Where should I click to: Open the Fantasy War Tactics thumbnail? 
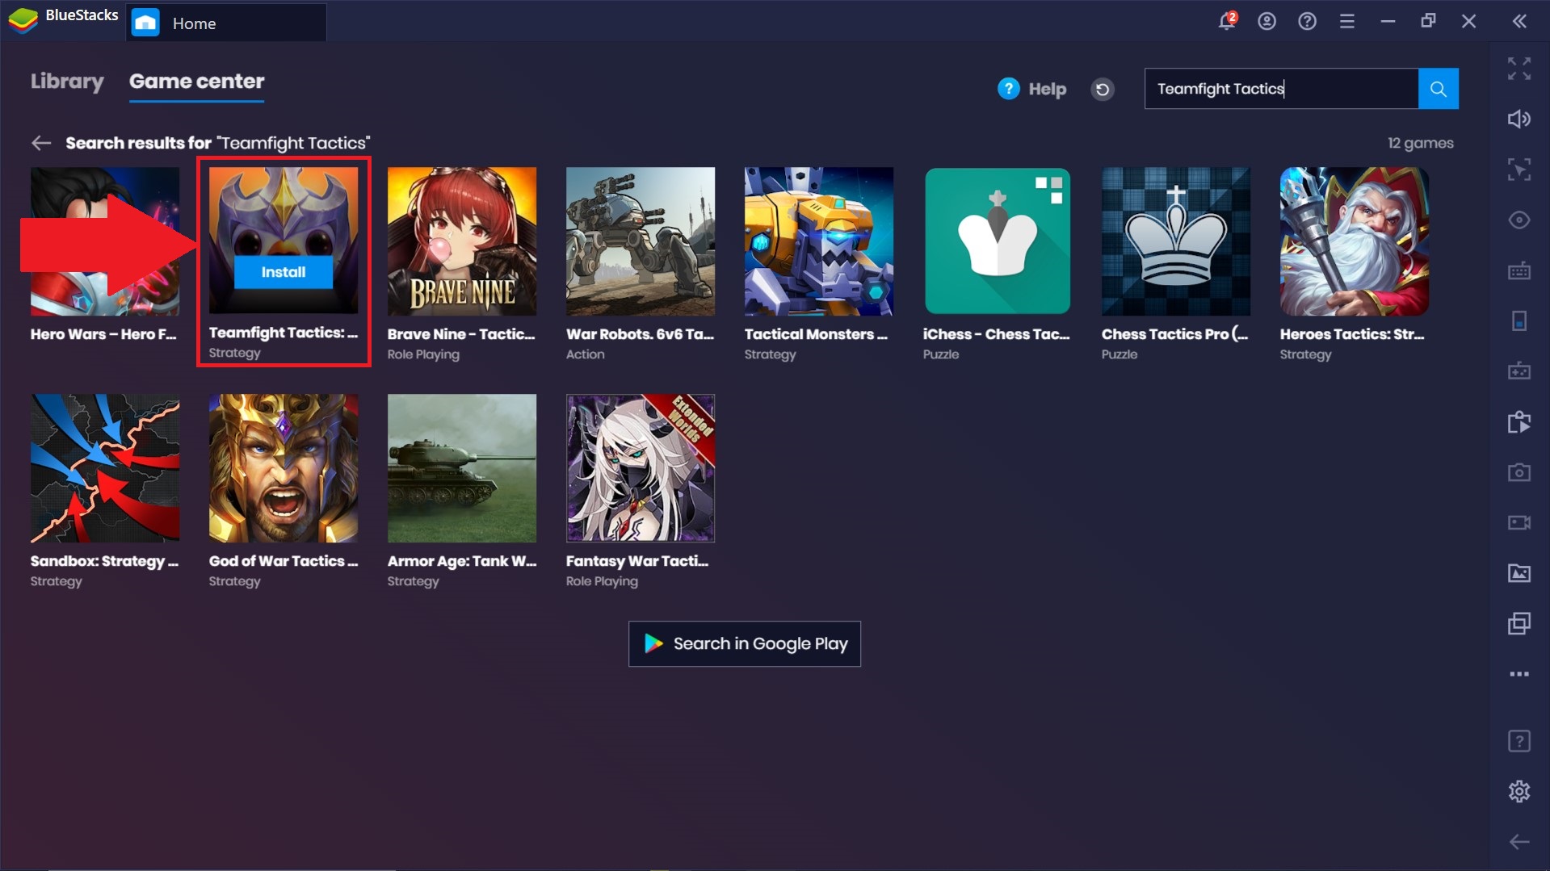(x=641, y=468)
